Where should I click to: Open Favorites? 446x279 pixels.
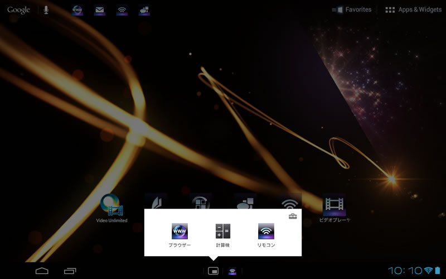[352, 10]
